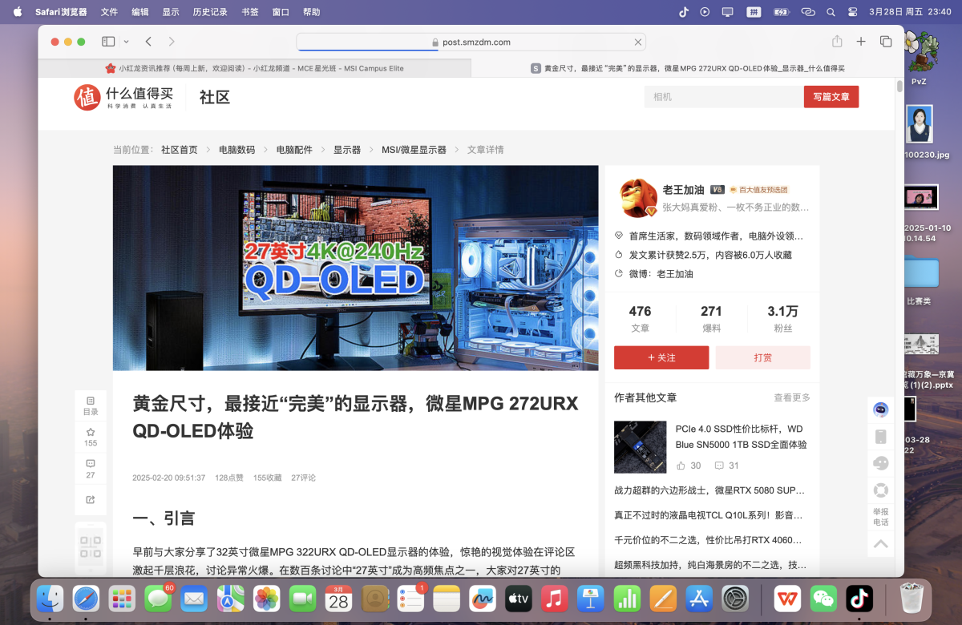Click the author name 老王加油

pyautogui.click(x=683, y=190)
